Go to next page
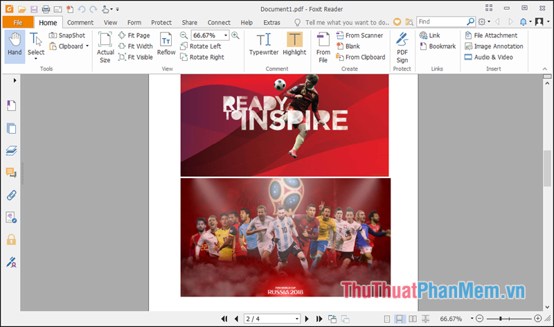Screen dimensions: 554x327 (307, 319)
